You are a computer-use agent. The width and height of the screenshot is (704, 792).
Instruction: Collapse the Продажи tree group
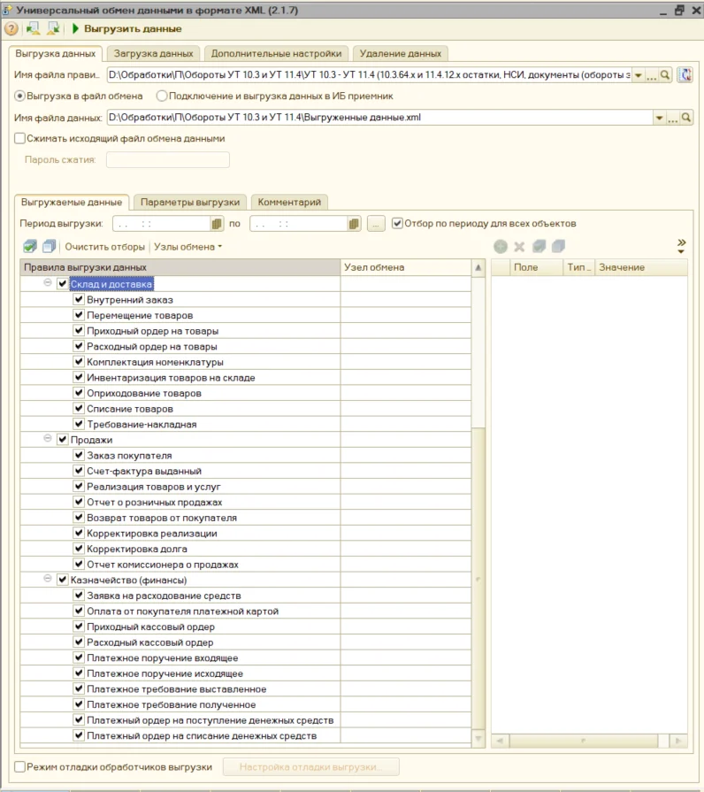pos(47,439)
